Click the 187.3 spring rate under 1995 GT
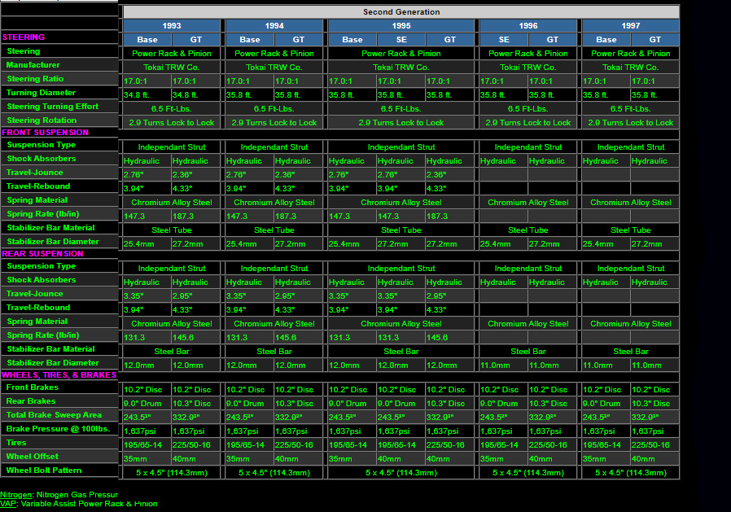The image size is (731, 512). 449,217
